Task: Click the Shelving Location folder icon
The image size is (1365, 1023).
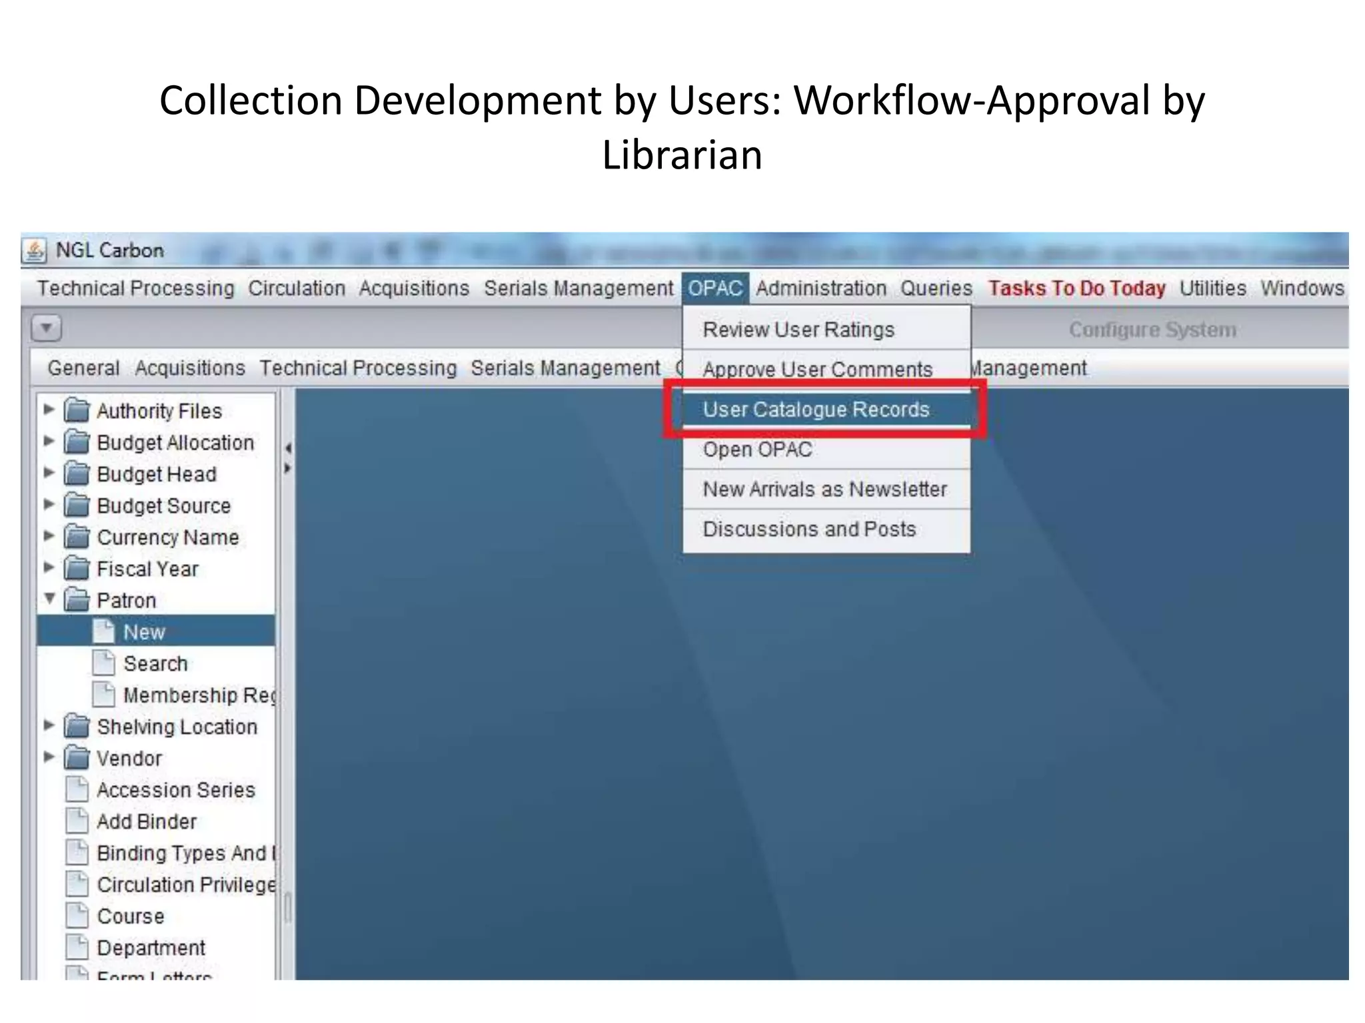Action: click(x=77, y=726)
